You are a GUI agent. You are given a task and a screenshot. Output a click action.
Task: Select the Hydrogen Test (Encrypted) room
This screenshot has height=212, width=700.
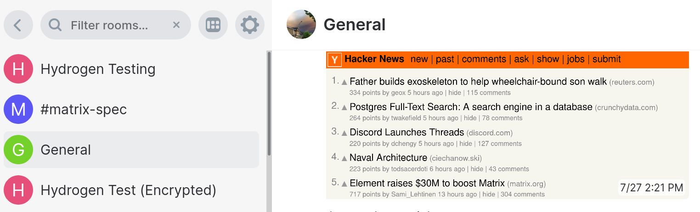coord(131,190)
